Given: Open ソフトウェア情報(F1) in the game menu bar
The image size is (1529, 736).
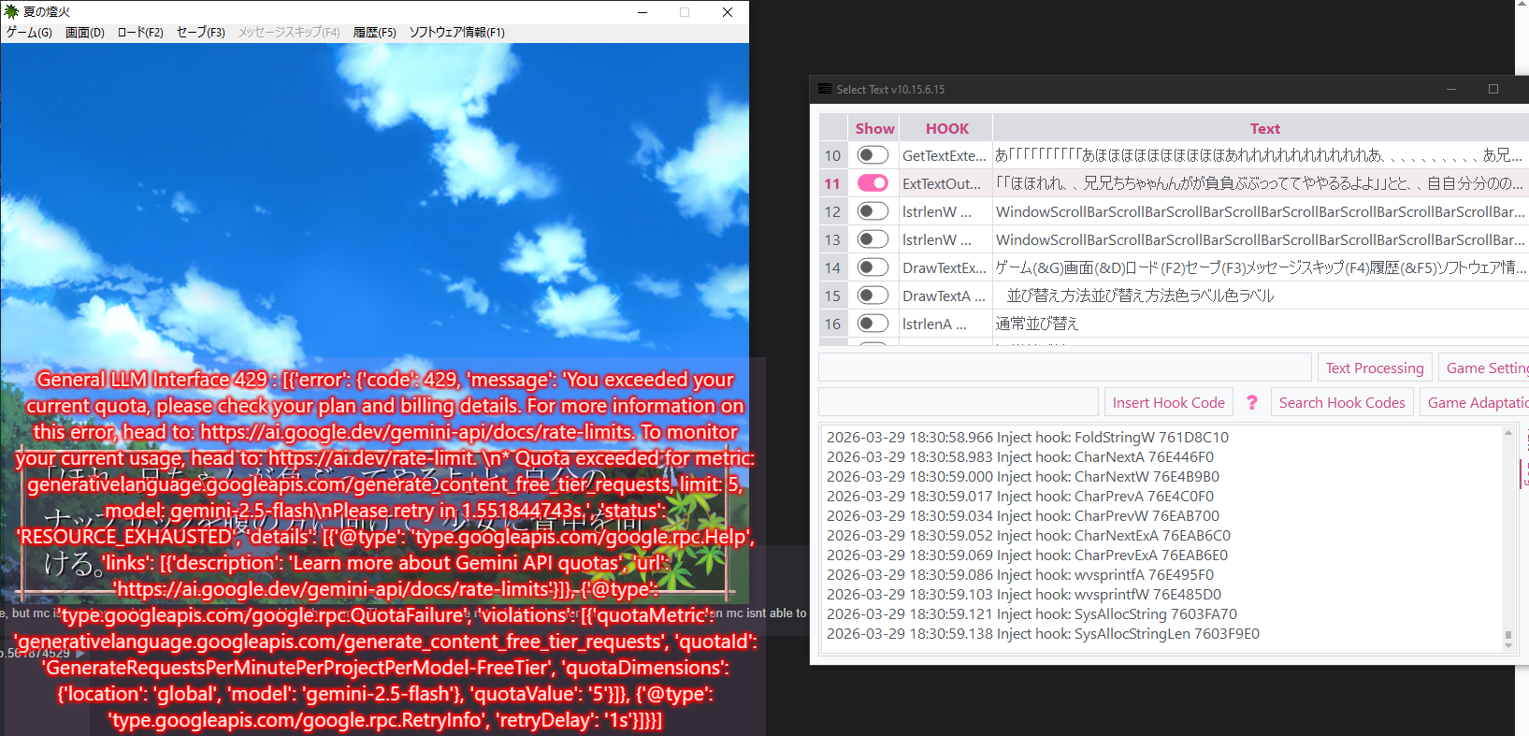Looking at the screenshot, I should tap(457, 32).
